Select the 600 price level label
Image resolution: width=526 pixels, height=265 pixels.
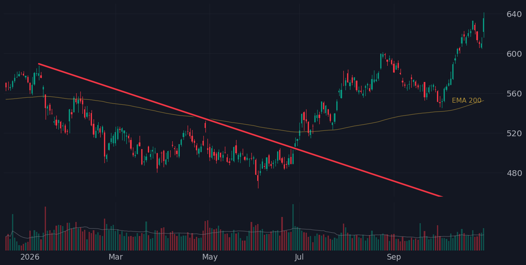(x=514, y=54)
